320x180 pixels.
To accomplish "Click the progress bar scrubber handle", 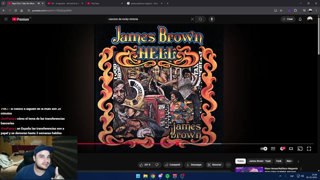I will (177, 144).
